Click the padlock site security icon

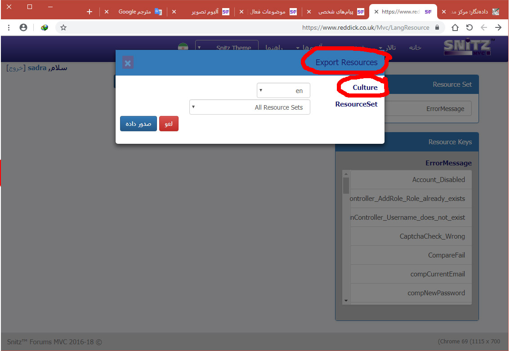pos(437,27)
